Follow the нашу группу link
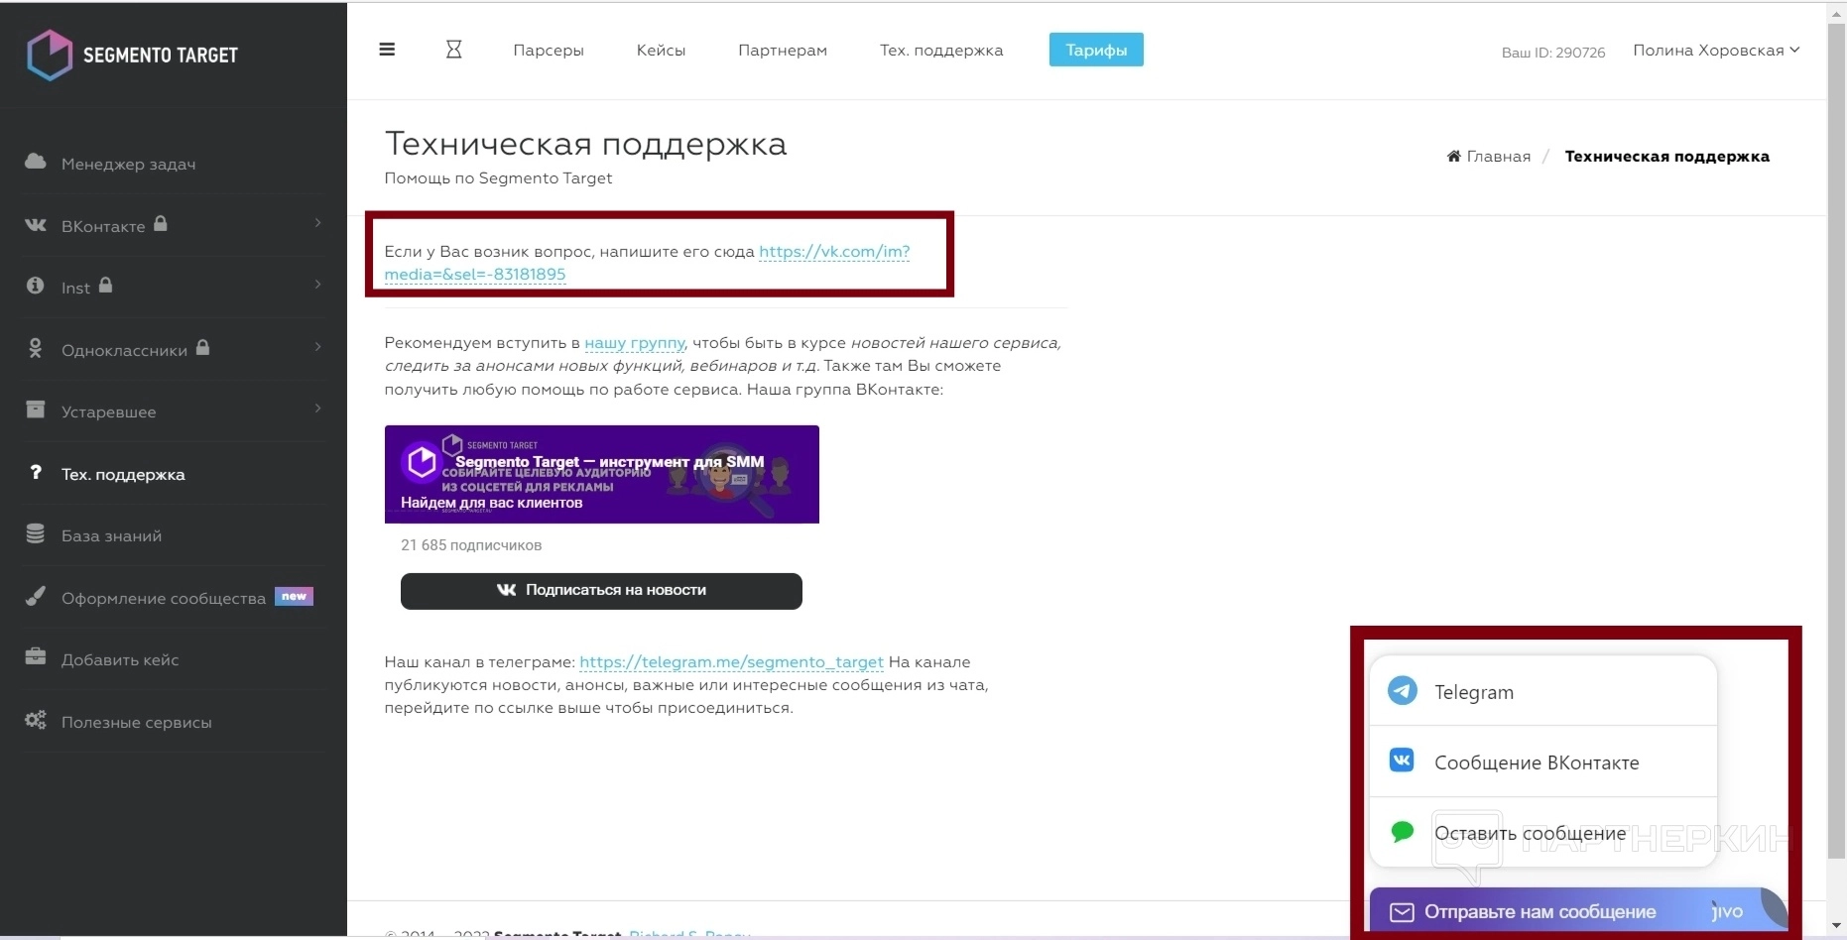1847x940 pixels. [635, 343]
